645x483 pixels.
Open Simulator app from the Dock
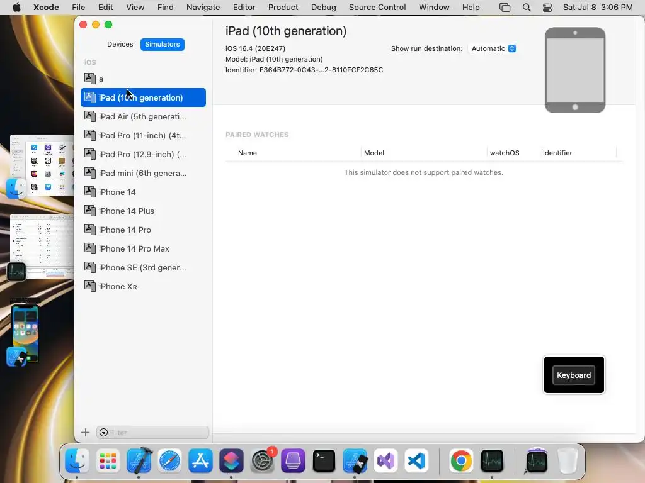click(x=355, y=460)
